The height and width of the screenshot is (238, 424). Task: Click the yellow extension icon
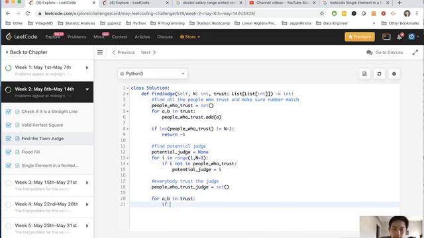[x=344, y=13]
